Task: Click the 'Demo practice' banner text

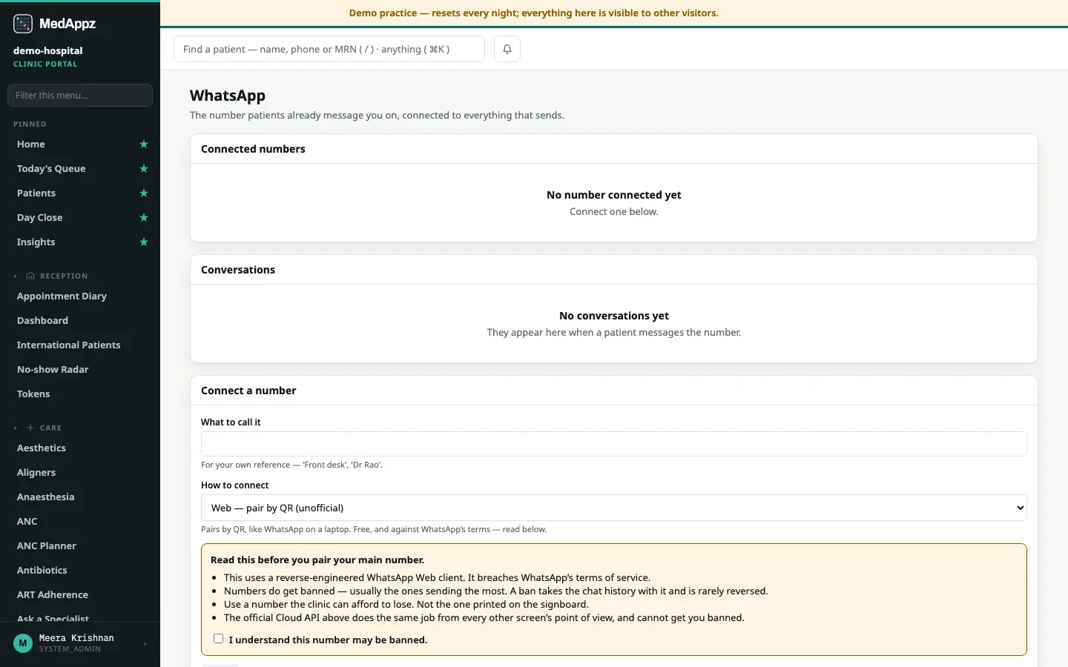Action: coord(534,13)
